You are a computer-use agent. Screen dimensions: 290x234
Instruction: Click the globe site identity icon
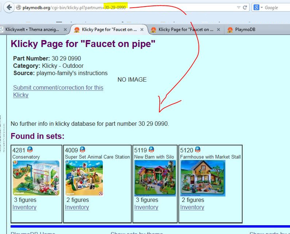click(18, 8)
